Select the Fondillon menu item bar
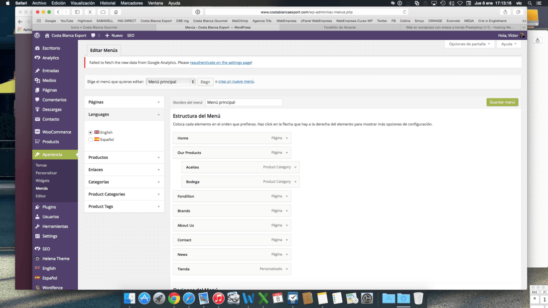Screen dimensions: 548x308 (x=232, y=196)
